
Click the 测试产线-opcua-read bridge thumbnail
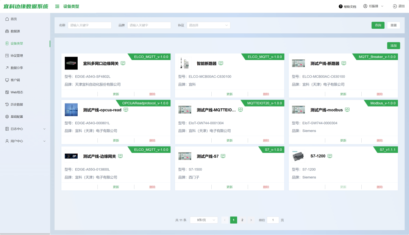click(x=71, y=110)
